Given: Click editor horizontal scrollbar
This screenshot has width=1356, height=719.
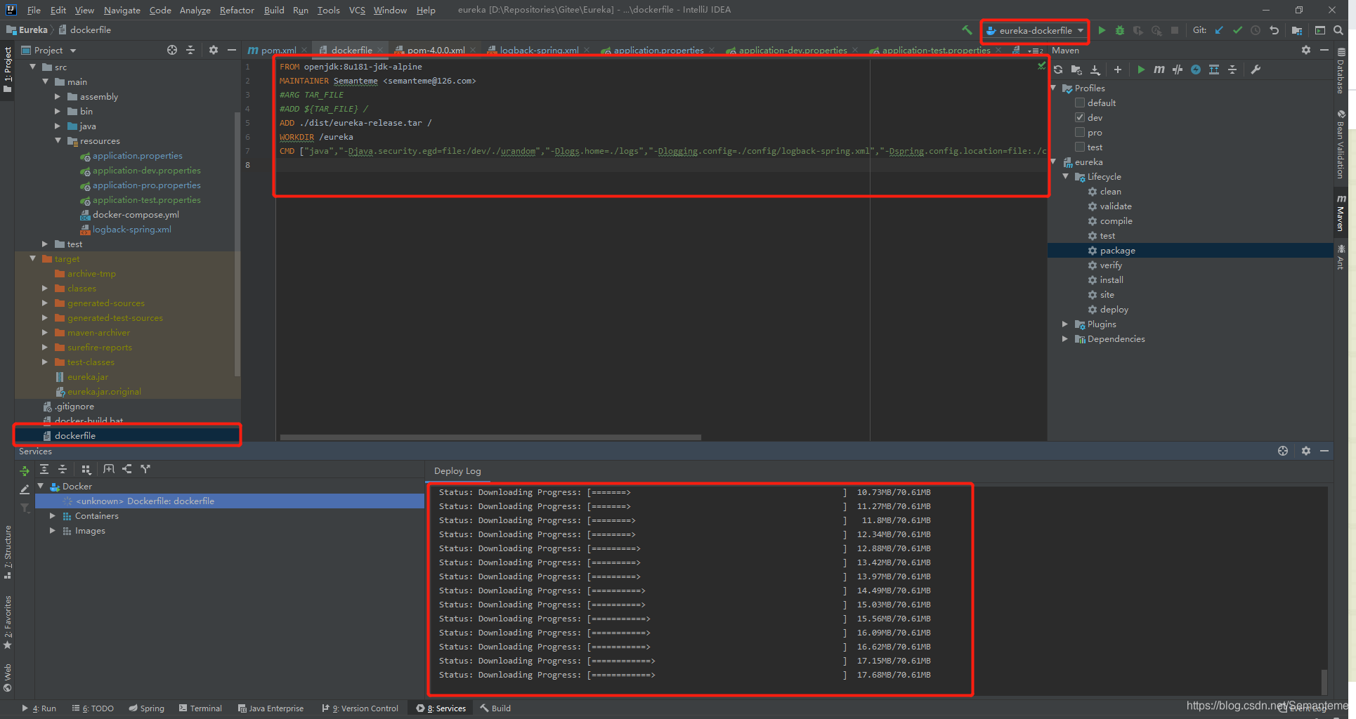Looking at the screenshot, I should pyautogui.click(x=490, y=437).
